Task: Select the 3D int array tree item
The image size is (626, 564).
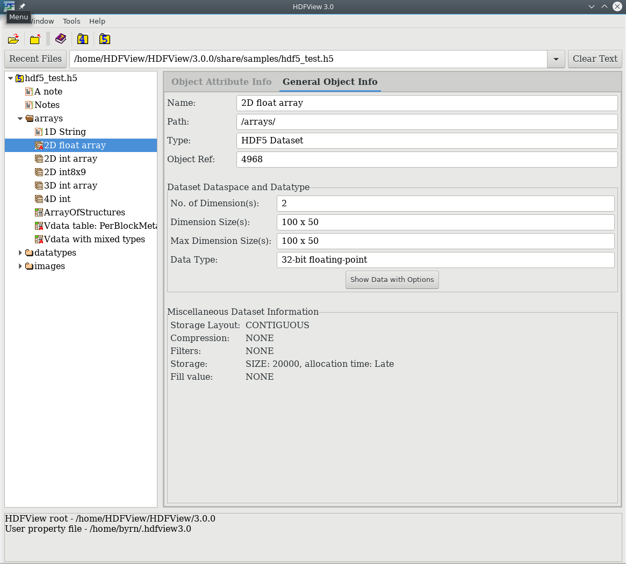Action: point(71,186)
